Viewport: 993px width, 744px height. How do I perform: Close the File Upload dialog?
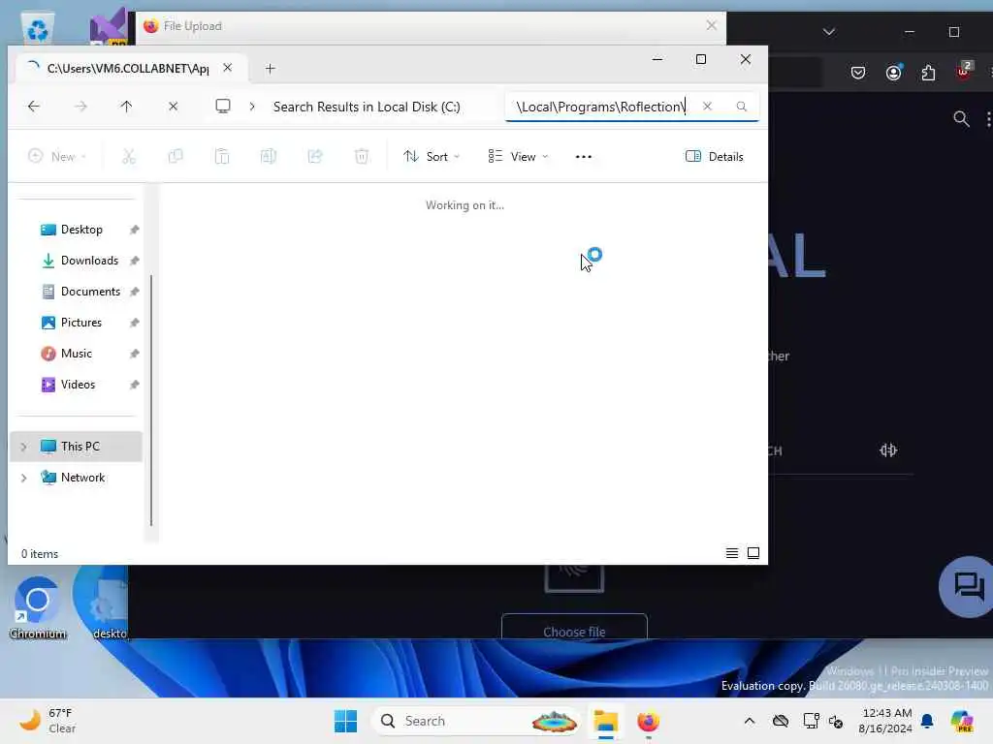click(x=711, y=25)
